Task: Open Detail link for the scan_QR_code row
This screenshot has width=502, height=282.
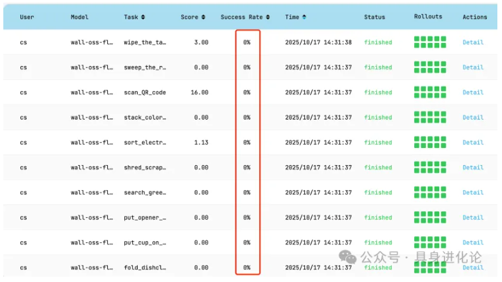Action: [x=473, y=92]
